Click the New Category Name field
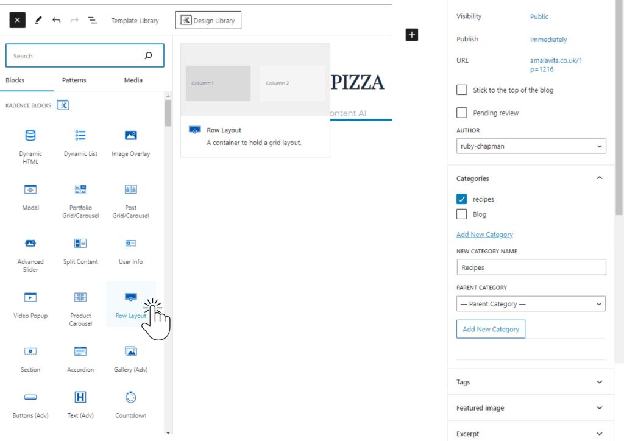Viewport: 624px width, 441px height. click(531, 267)
